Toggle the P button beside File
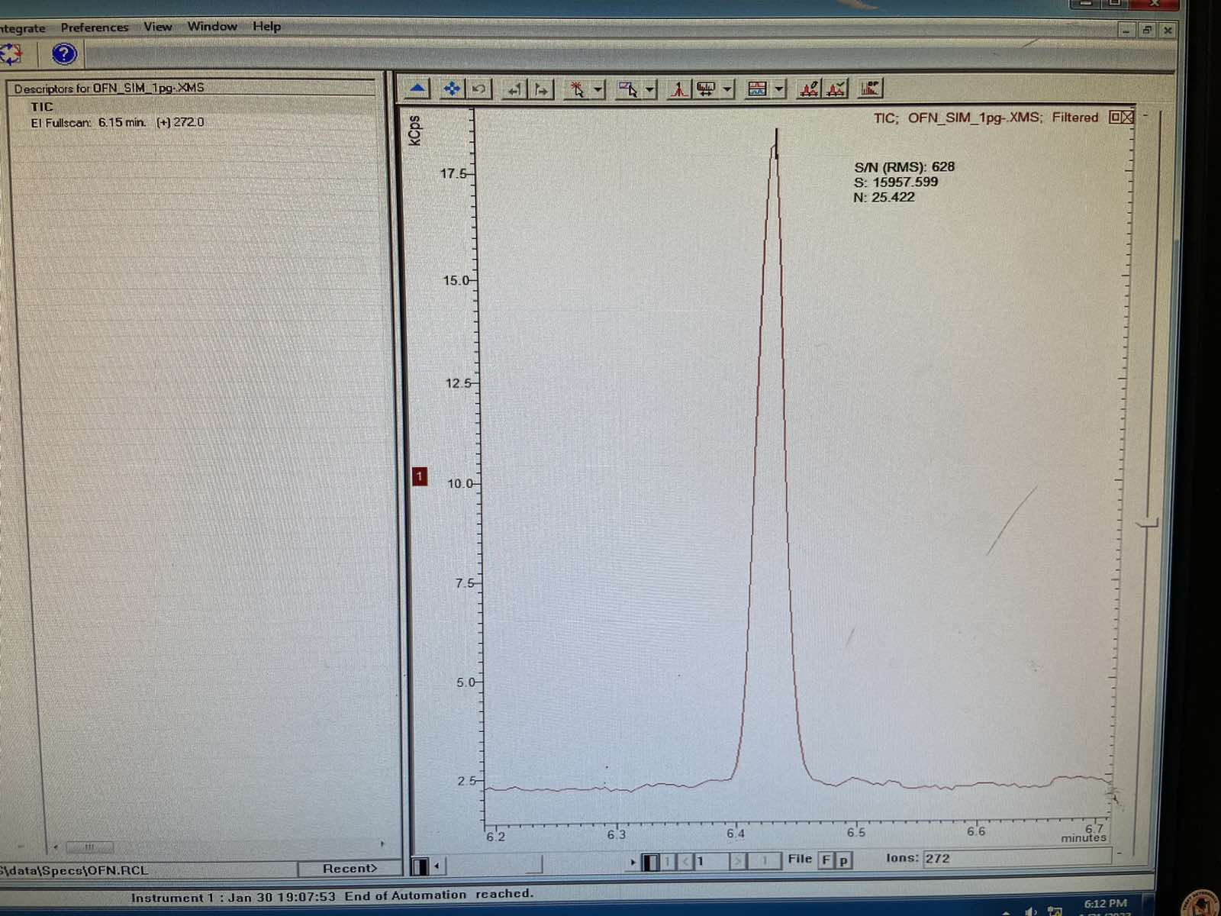The image size is (1221, 916). pyautogui.click(x=843, y=860)
